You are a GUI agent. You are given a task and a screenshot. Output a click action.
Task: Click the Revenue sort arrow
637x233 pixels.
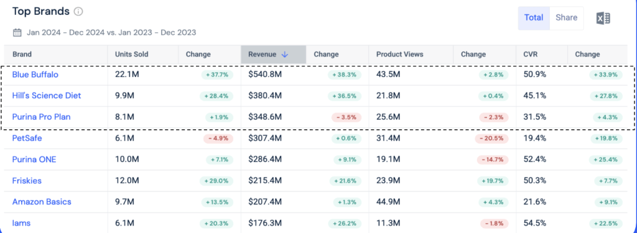point(284,55)
